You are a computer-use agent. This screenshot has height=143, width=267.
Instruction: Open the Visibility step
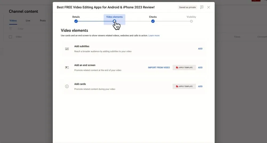click(191, 21)
